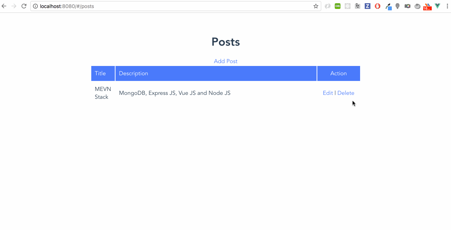
Task: Click the Posts page heading
Action: [x=226, y=42]
